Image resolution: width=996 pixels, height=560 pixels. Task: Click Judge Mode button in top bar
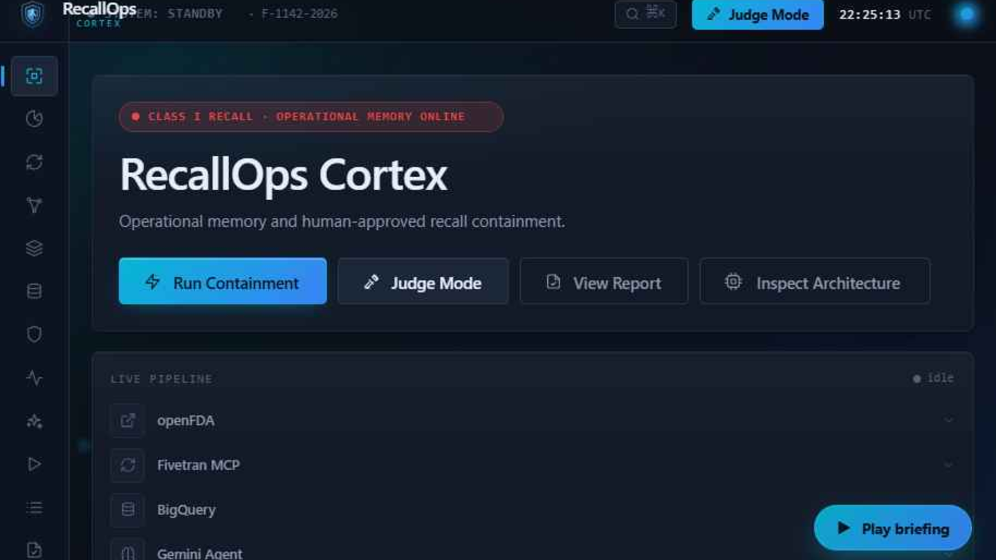pyautogui.click(x=757, y=15)
